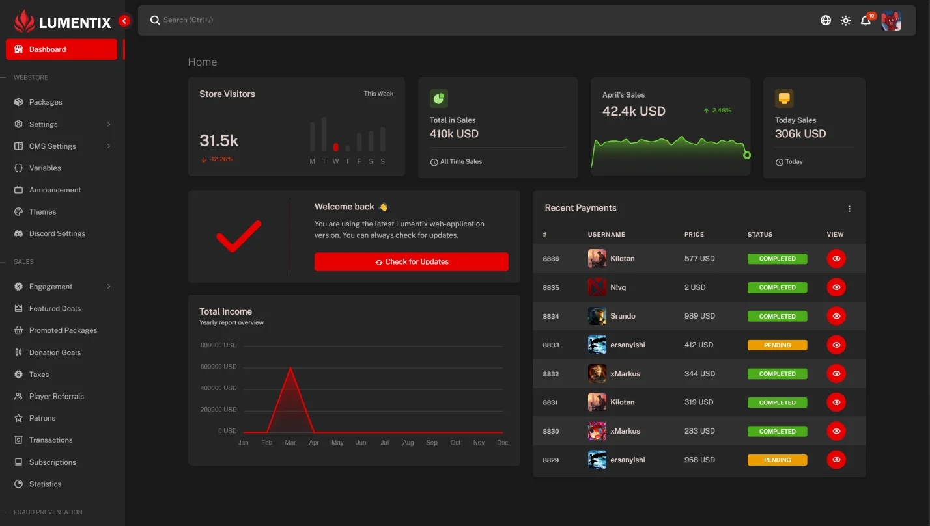This screenshot has height=526, width=930.
Task: Click the Featured Deals calendar icon
Action: [x=18, y=309]
